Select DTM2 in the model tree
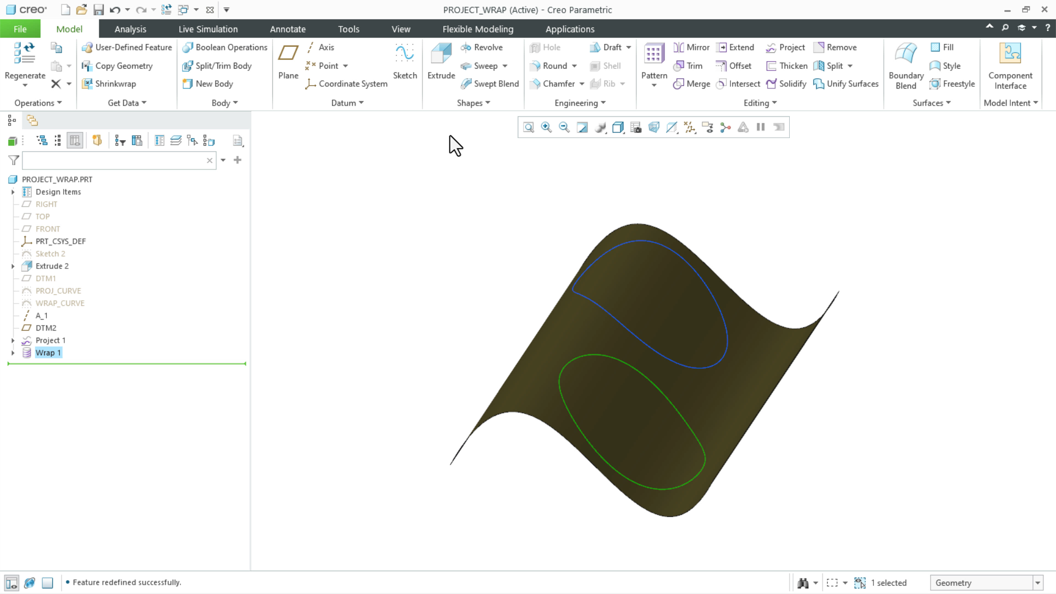The height and width of the screenshot is (594, 1056). tap(46, 328)
